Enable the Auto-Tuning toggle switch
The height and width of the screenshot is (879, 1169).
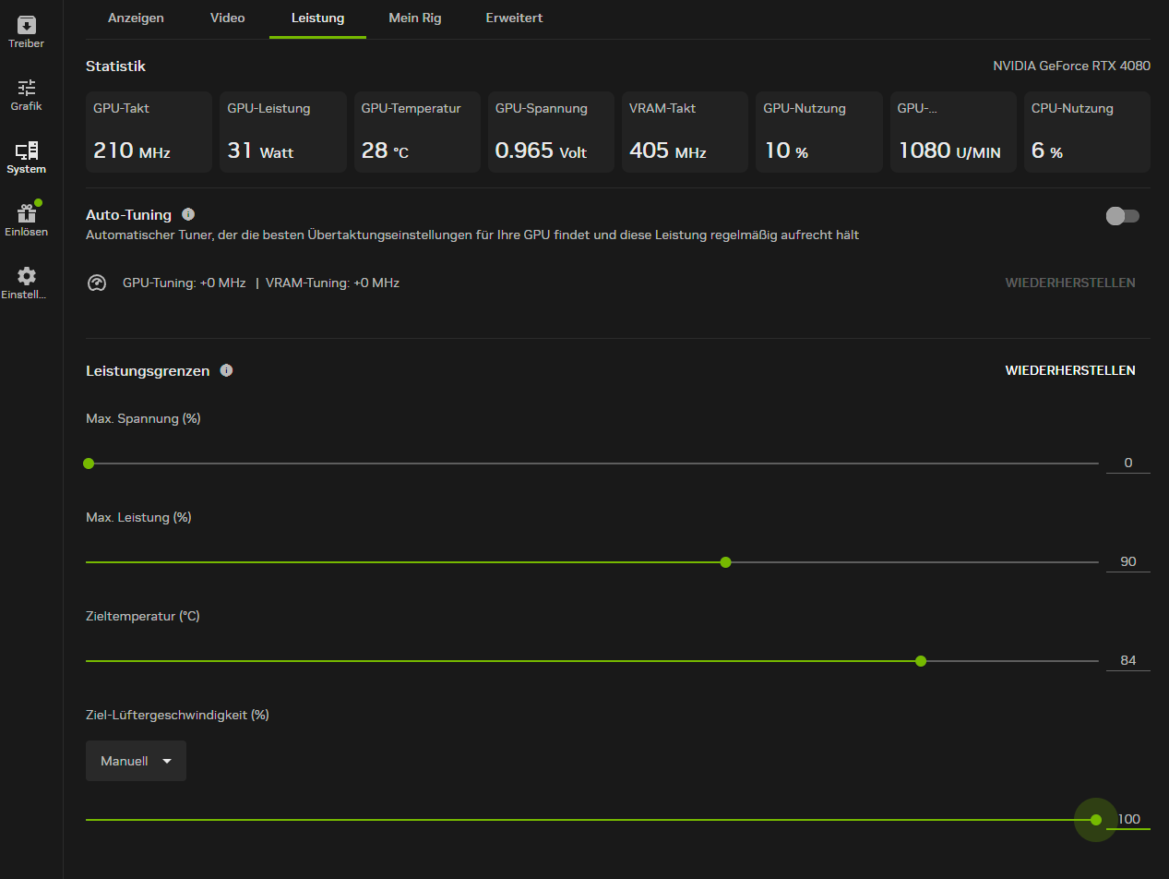click(1123, 216)
